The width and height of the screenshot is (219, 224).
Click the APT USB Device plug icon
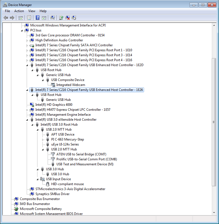click(x=48, y=134)
